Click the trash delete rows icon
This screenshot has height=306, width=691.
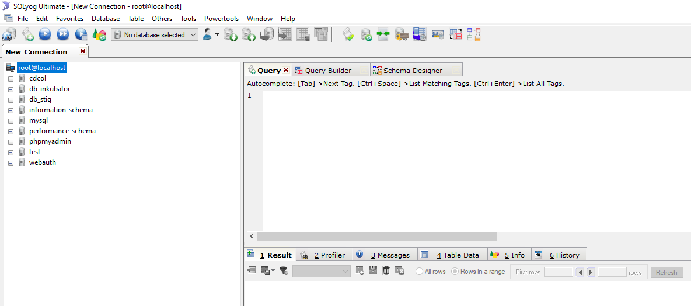pyautogui.click(x=386, y=271)
